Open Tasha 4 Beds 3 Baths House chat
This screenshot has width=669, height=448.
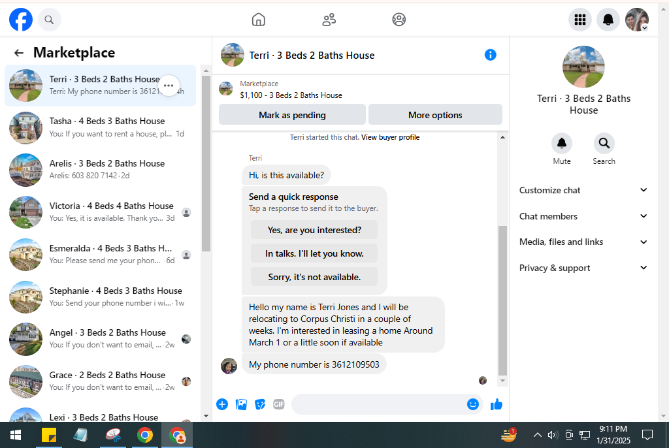[100, 127]
